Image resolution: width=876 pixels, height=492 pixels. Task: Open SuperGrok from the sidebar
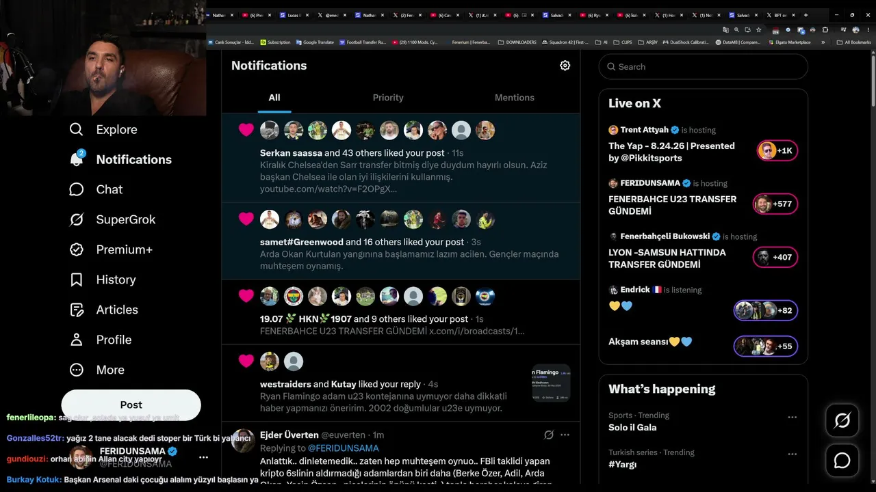coord(112,219)
